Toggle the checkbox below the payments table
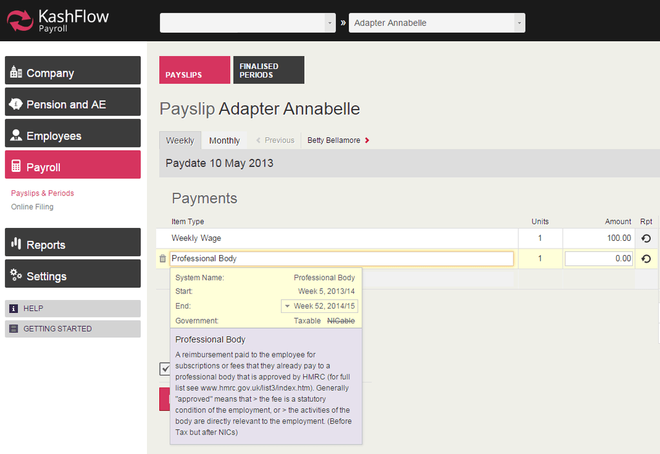 (165, 368)
